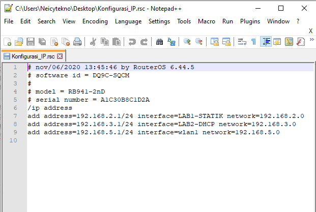Image resolution: width=316 pixels, height=212 pixels.
Task: Open the Encoding menu
Action: 95,21
